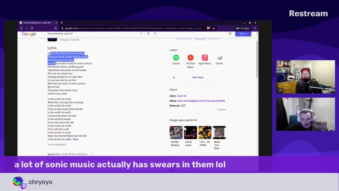
Task: Click 'Released: 2007' text
Action: click(178, 106)
